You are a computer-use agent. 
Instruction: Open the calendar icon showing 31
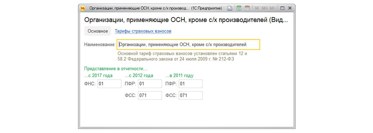[x=247, y=8]
